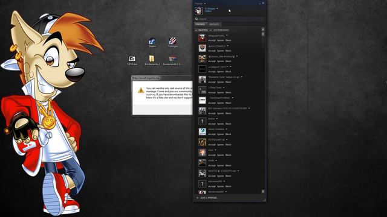The image size is (387, 217).
Task: Click the scrollbar down arrow in Friends list
Action: (x=263, y=192)
